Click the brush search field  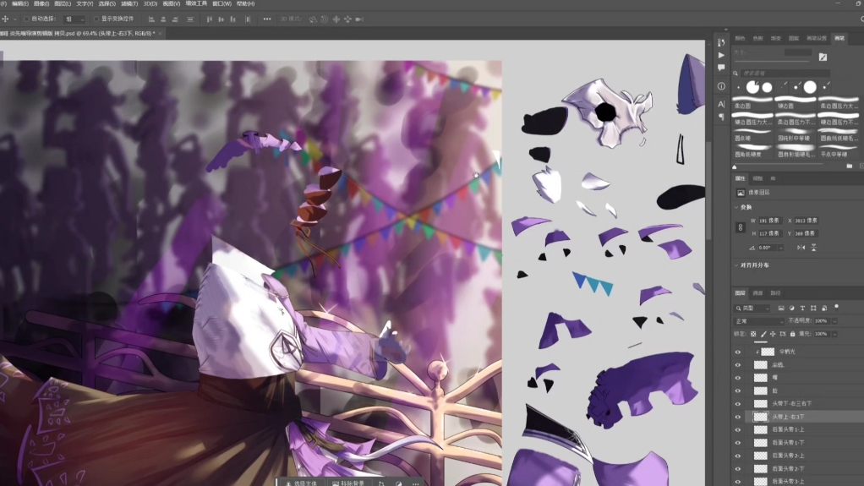coord(785,74)
